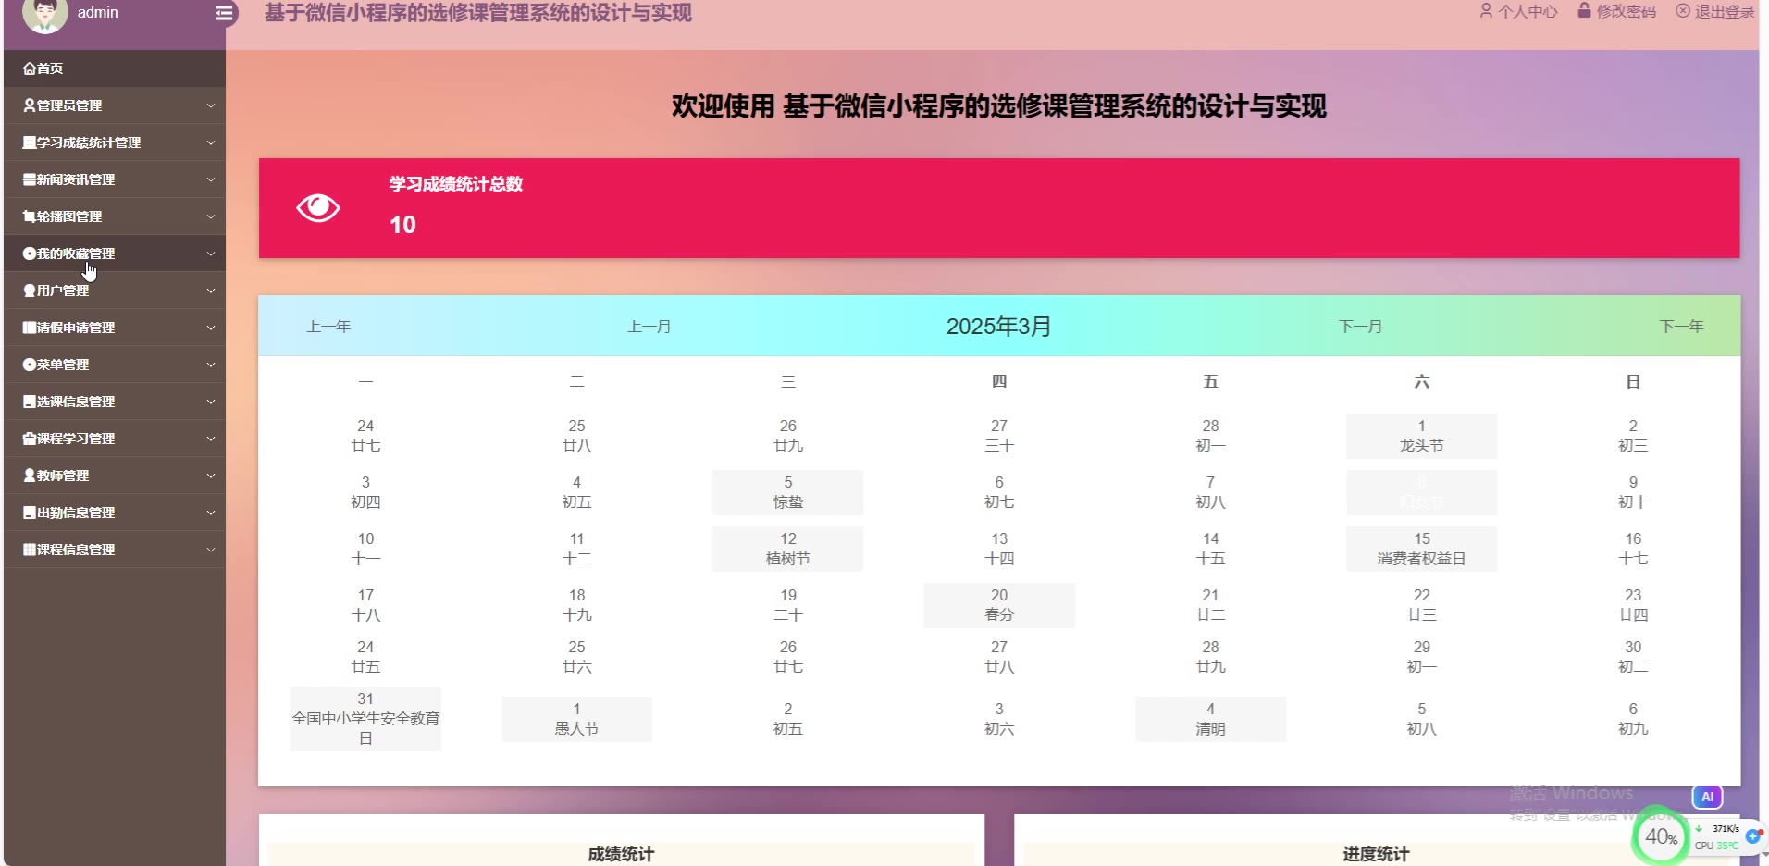The image size is (1769, 866).
Task: Click the calendar heading 2025年3月
Action: point(998,327)
